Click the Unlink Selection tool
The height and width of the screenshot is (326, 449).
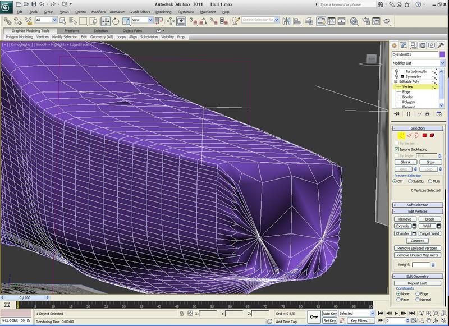pos(18,21)
